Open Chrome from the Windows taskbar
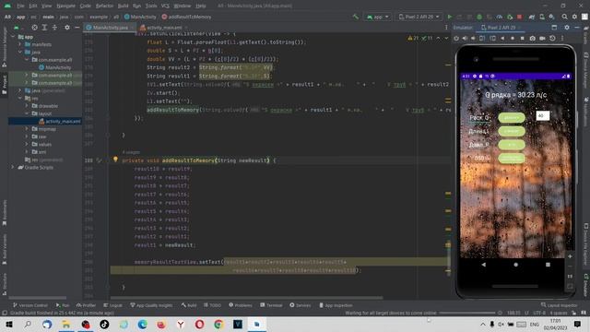Screen dimensions: 590x332 pyautogui.click(x=218, y=324)
